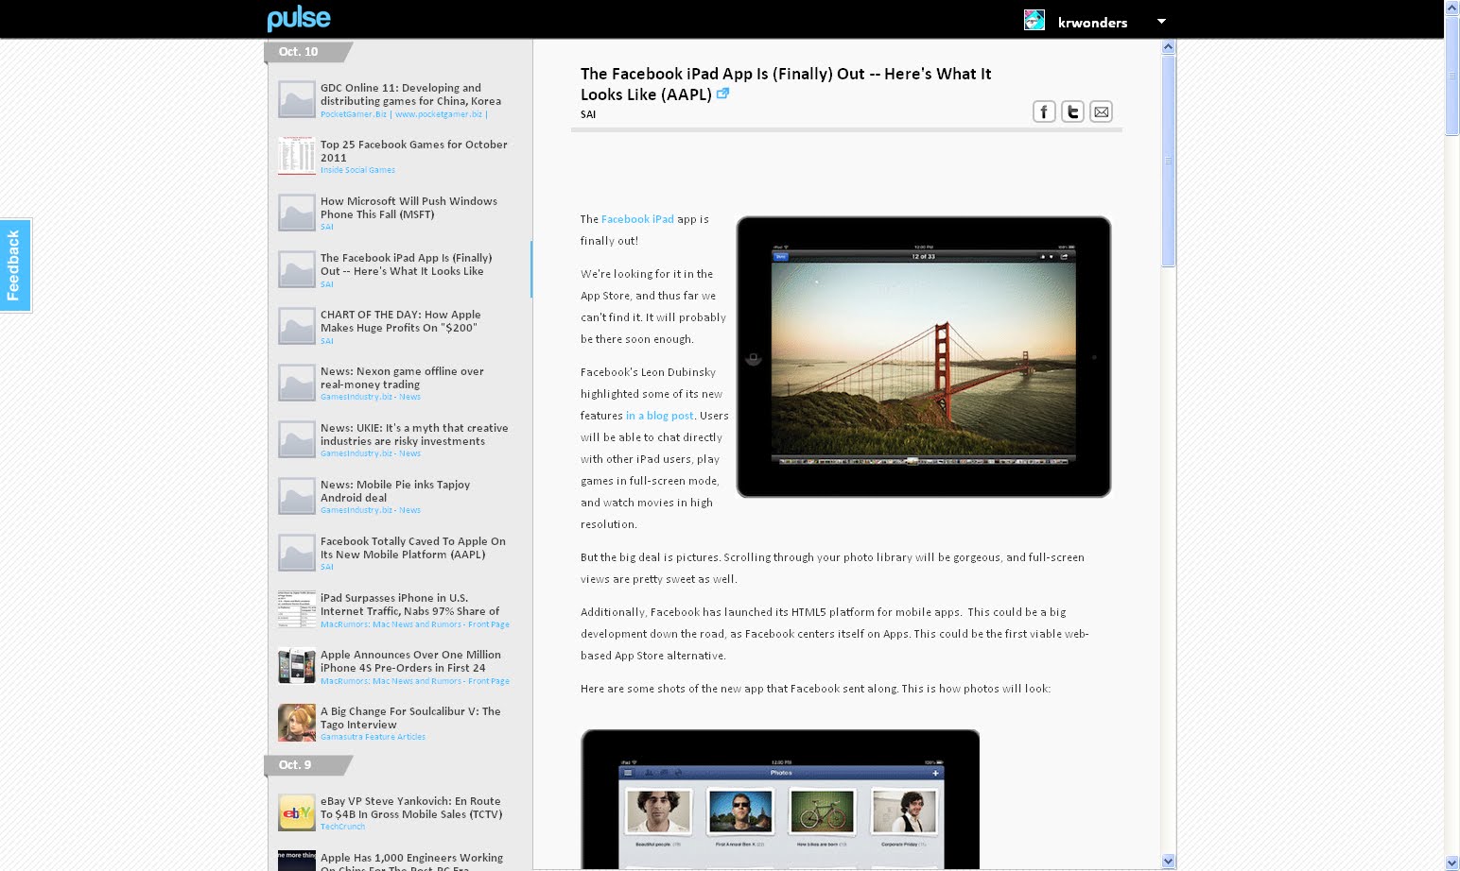Follow the 'in a blog post' link

(660, 416)
